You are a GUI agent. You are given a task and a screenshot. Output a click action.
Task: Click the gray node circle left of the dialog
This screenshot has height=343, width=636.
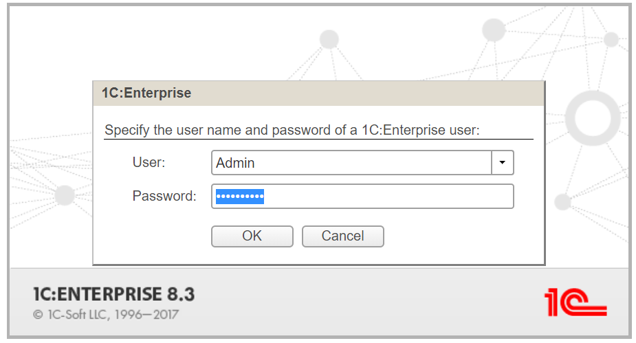click(x=65, y=195)
